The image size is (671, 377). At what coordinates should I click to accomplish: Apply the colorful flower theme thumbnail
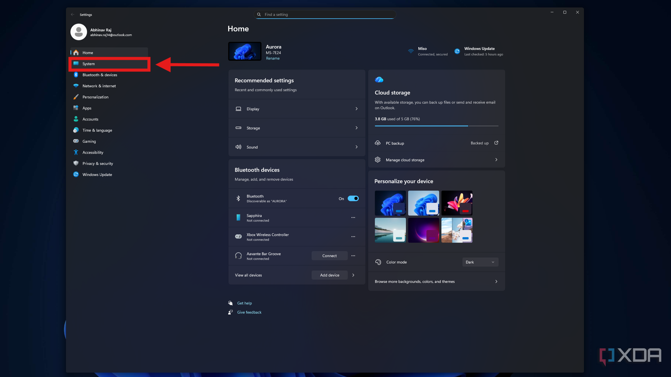tap(457, 203)
